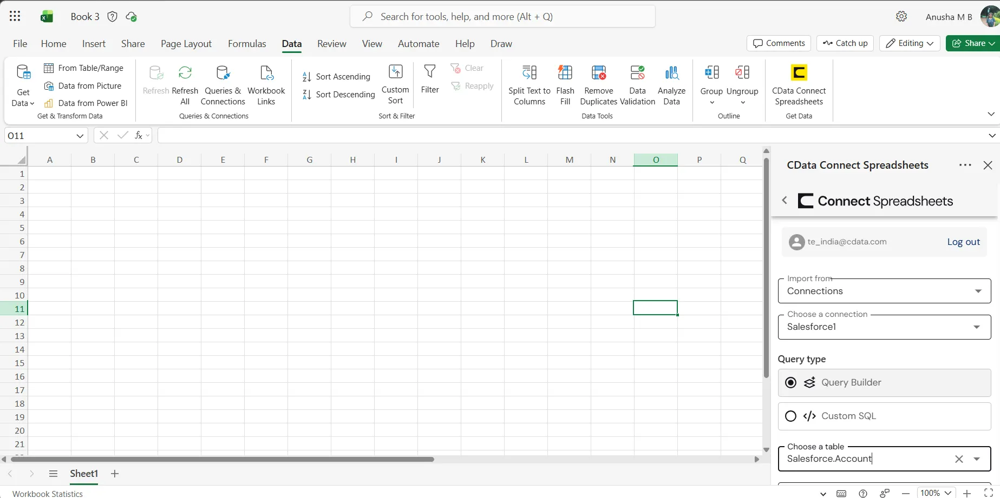1000x498 pixels.
Task: Import data From Table/Range
Action: pyautogui.click(x=84, y=68)
